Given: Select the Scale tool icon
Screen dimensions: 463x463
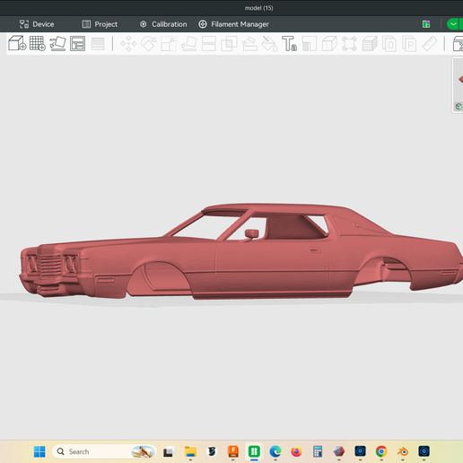Looking at the screenshot, I should click(x=169, y=44).
